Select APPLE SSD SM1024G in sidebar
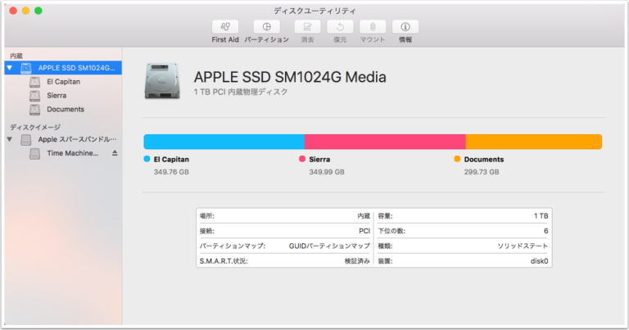The width and height of the screenshot is (629, 330). (63, 68)
